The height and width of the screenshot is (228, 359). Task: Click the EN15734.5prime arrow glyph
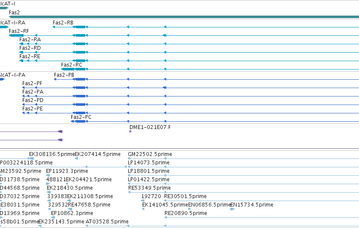click(232, 209)
